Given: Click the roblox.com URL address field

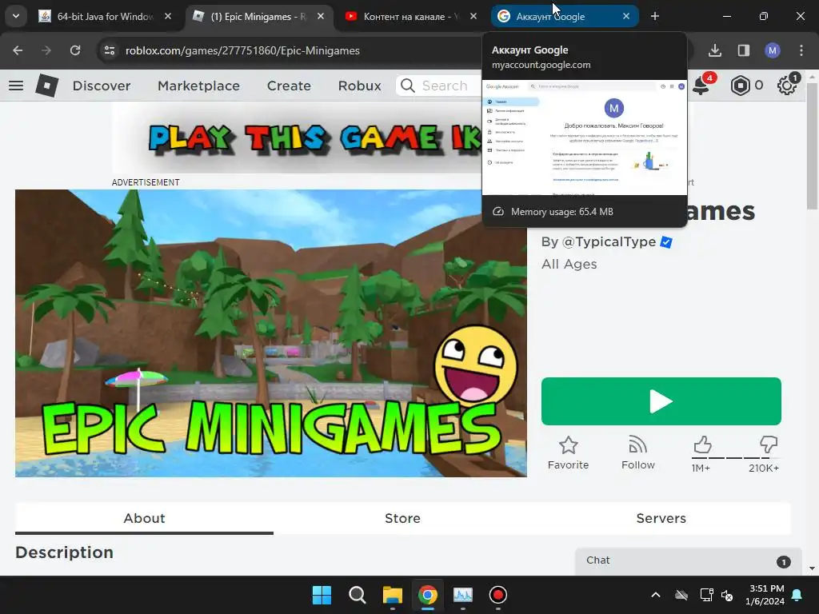Looking at the screenshot, I should [242, 50].
